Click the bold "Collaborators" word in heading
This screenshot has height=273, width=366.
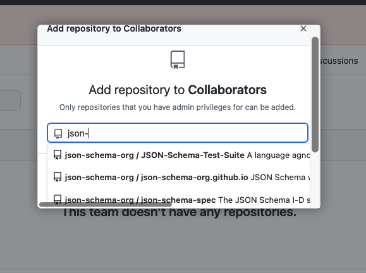click(228, 90)
